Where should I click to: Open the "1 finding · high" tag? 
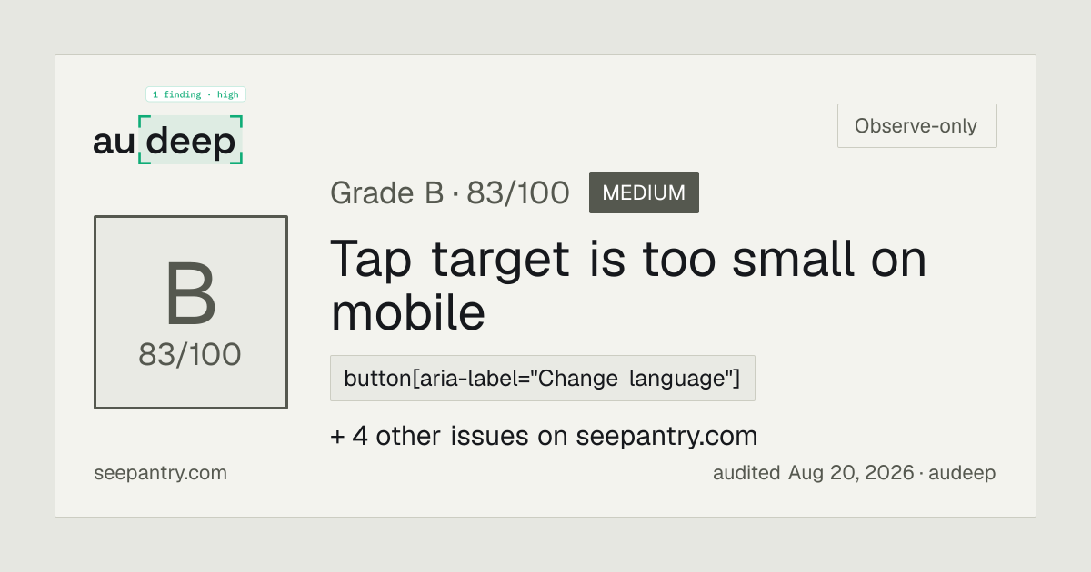click(195, 94)
